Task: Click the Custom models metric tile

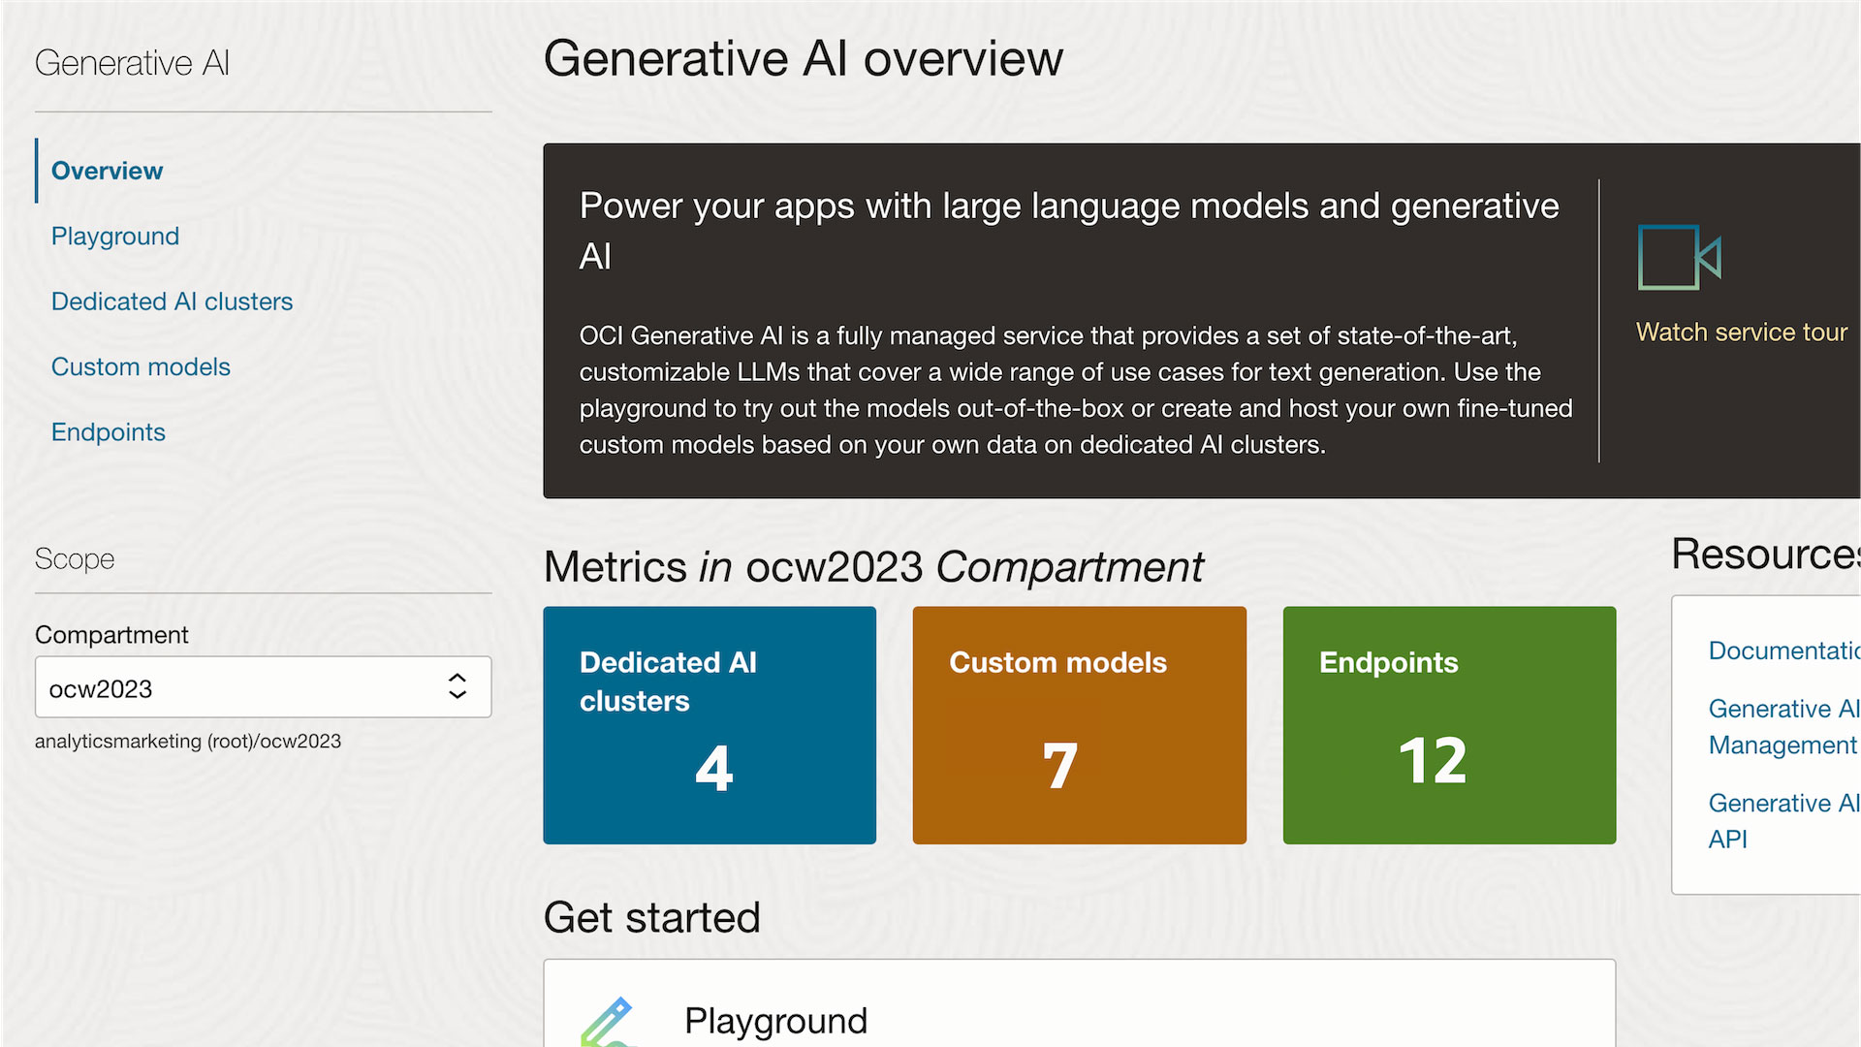Action: (x=1079, y=725)
